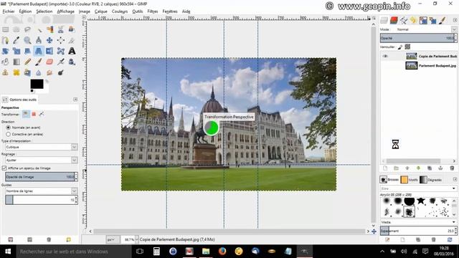Select the Airbrush tool

pyautogui.click(x=60, y=62)
